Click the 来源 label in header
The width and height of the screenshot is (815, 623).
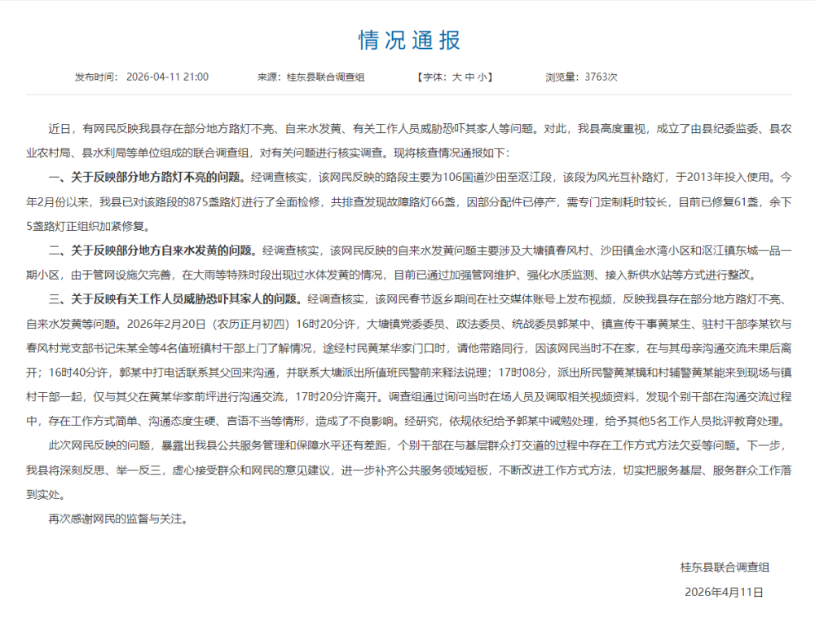pos(269,77)
